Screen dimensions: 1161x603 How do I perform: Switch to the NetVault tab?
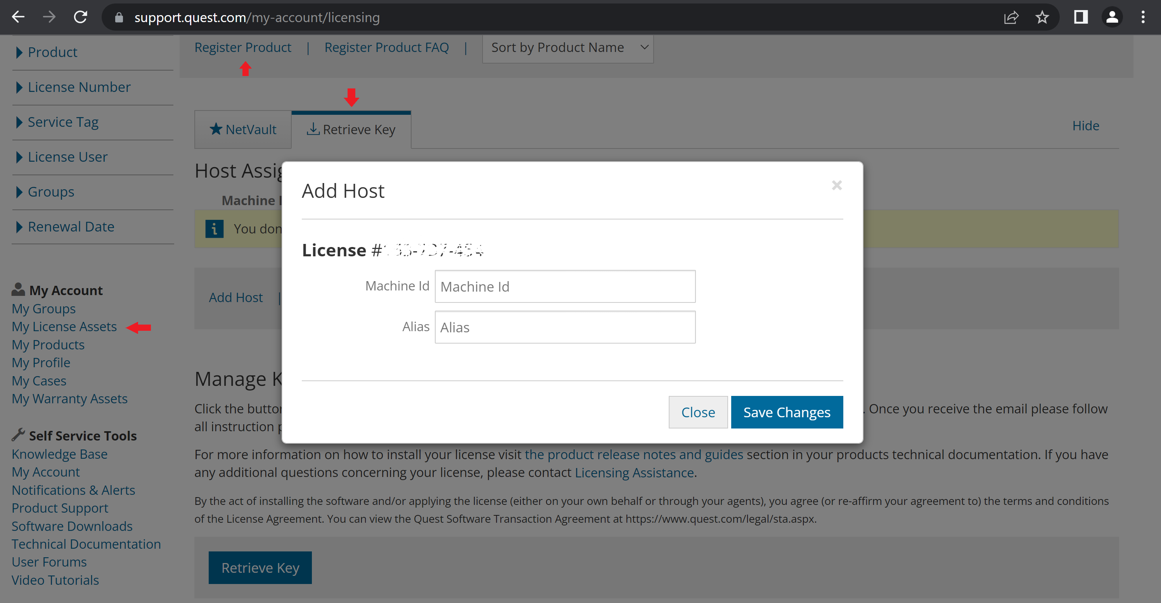(243, 130)
